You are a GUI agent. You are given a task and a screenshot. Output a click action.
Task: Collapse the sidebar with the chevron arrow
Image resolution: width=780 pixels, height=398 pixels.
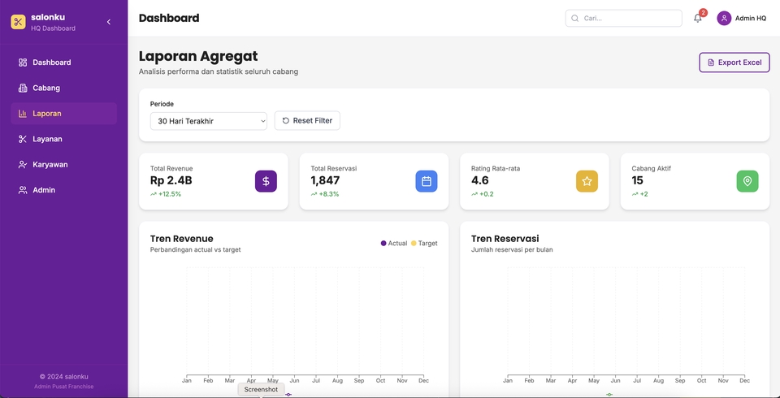point(109,22)
